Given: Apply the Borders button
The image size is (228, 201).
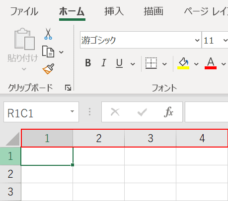Looking at the screenshot, I should 151,63.
